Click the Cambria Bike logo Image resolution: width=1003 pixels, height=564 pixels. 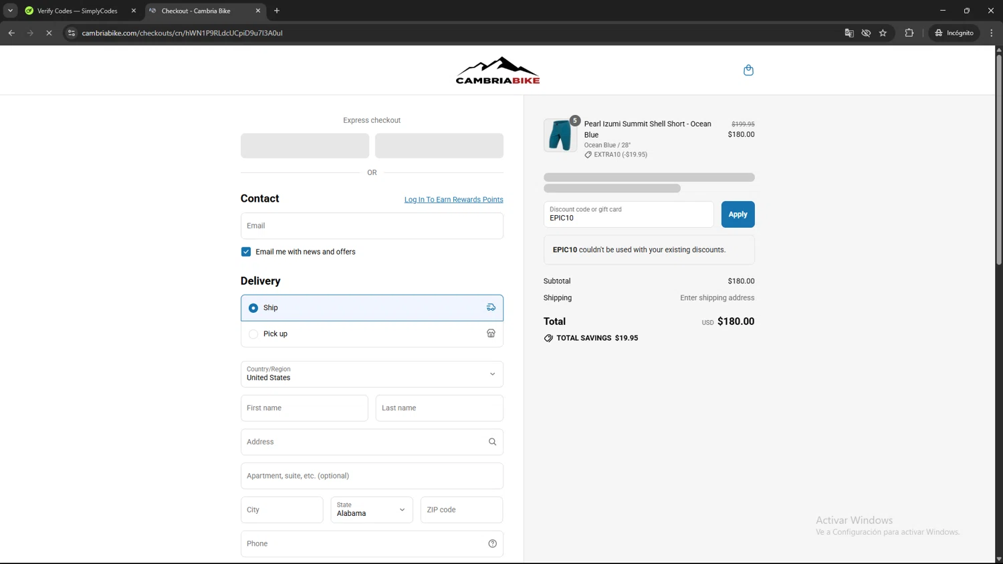coord(497,70)
